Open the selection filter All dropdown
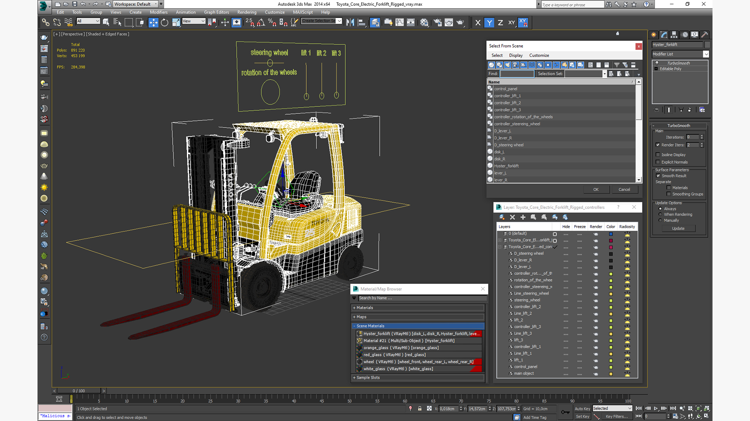This screenshot has height=421, width=750. point(88,21)
